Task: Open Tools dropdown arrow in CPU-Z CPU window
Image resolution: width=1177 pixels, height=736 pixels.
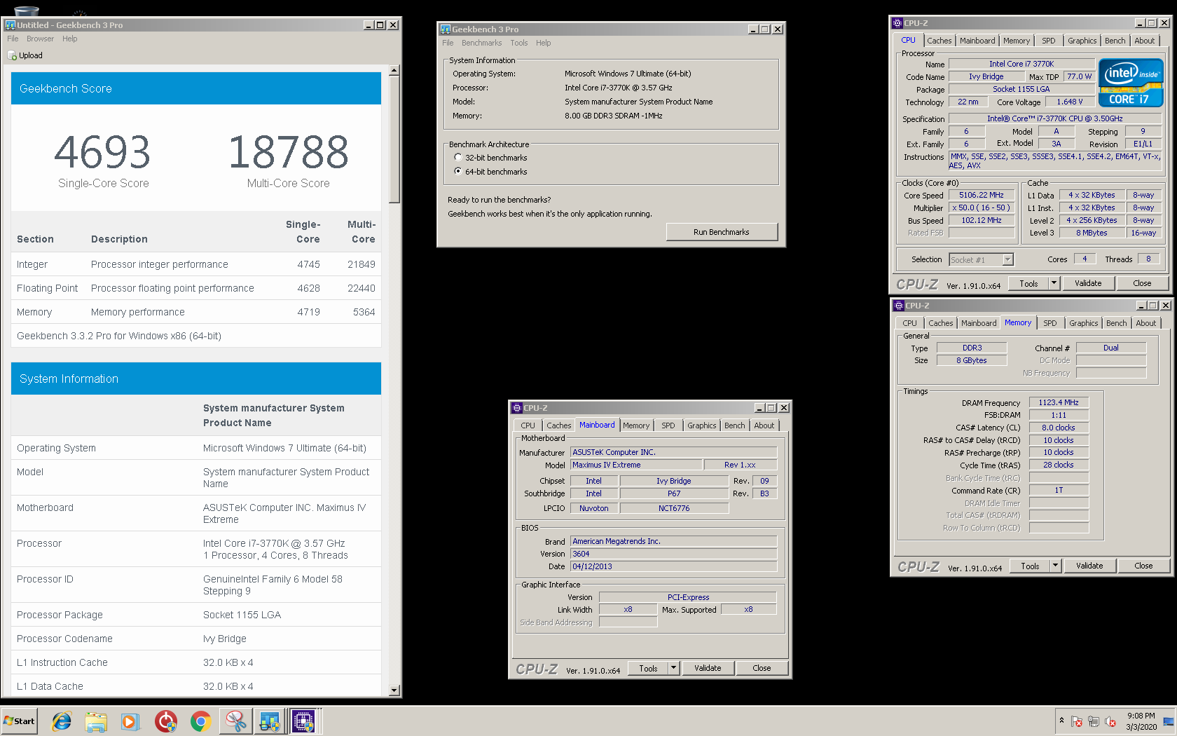Action: pos(1054,283)
